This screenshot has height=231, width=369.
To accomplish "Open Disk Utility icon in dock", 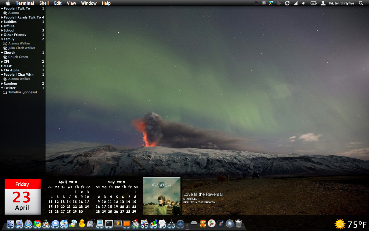I will 91,223.
